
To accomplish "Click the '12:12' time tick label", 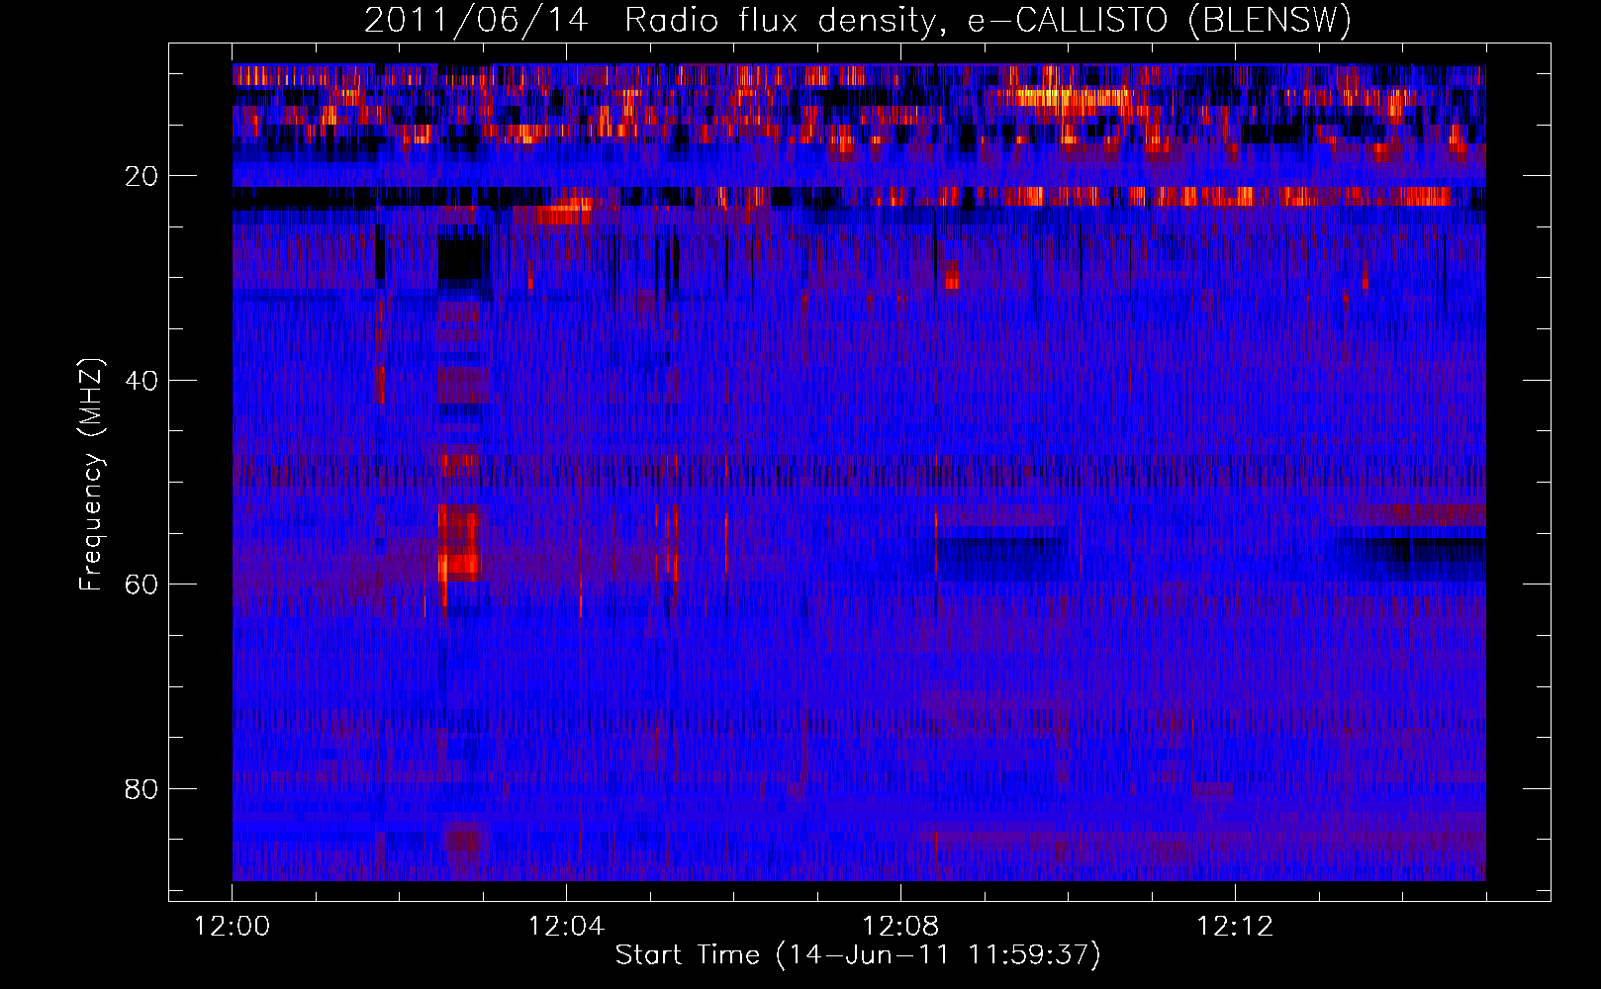I will click(x=1235, y=927).
